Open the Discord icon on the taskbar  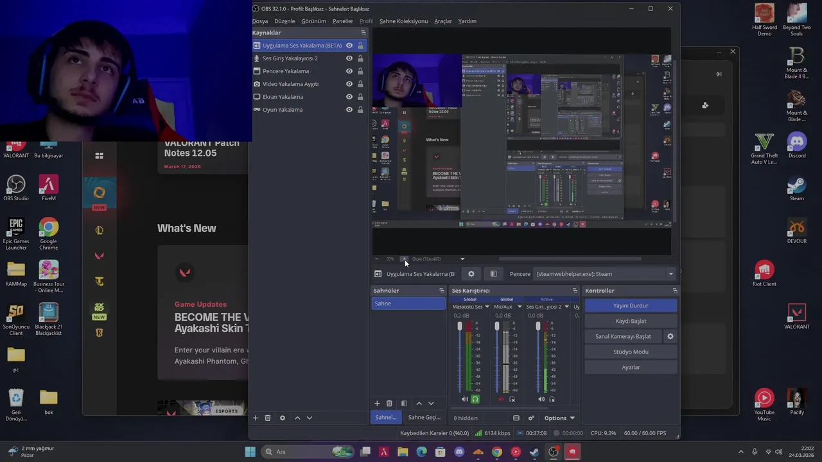[459, 452]
